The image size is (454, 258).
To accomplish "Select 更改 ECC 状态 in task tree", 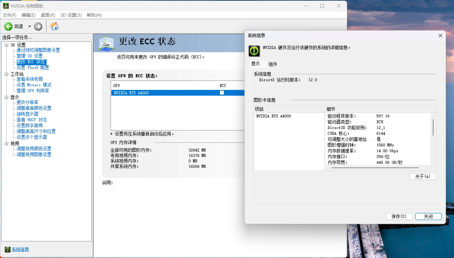I will [x=31, y=62].
